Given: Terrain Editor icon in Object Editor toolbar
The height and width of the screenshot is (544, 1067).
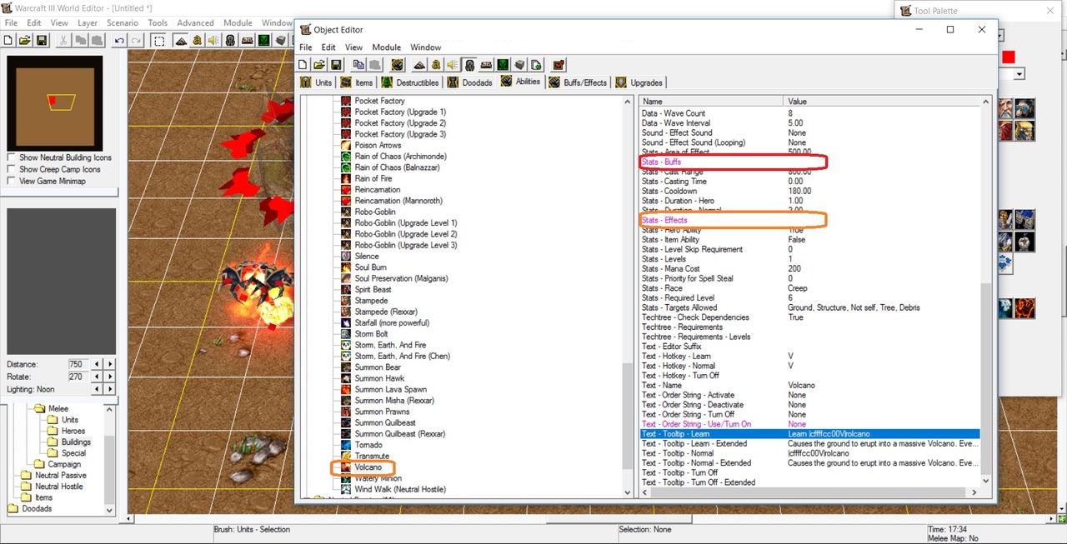Looking at the screenshot, I should point(419,65).
